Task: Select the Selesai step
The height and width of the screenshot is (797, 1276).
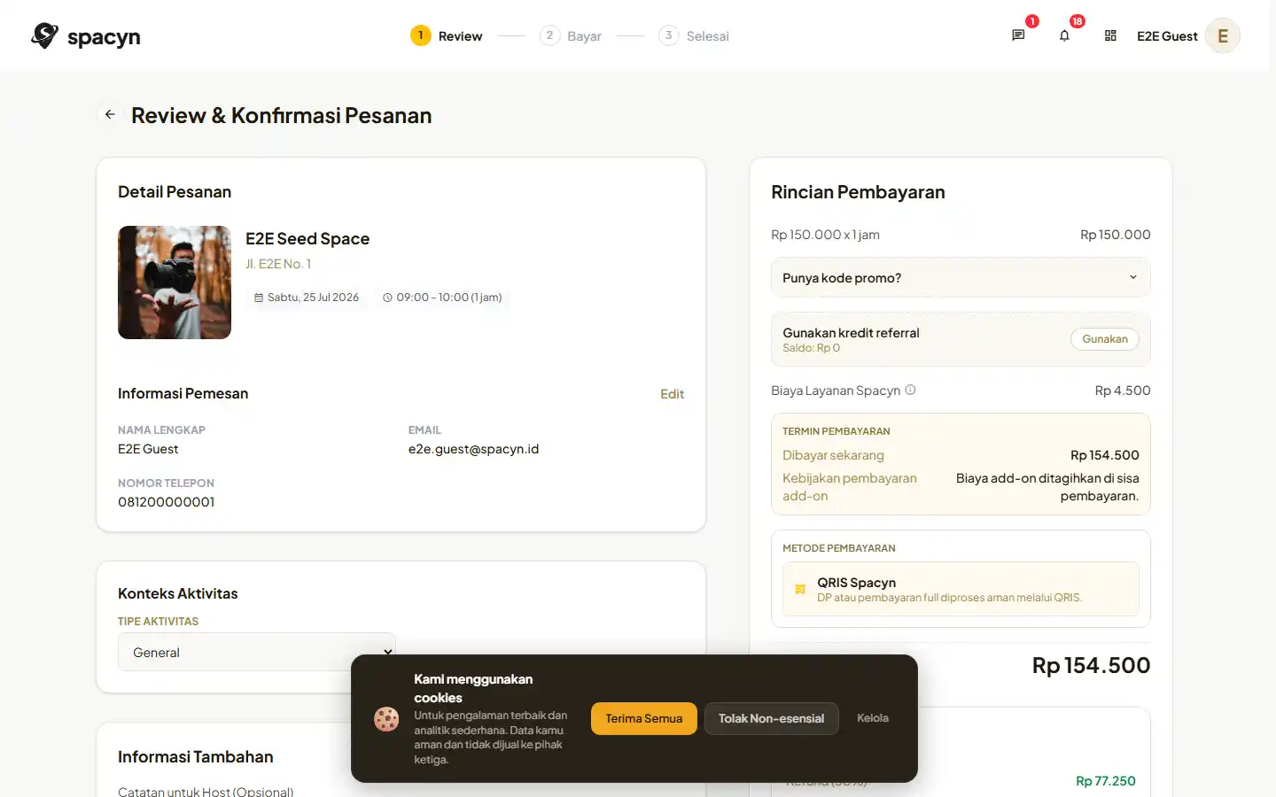Action: 694,35
